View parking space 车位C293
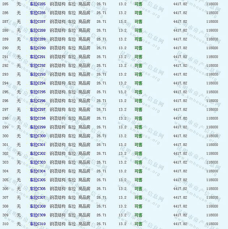Viewport: 228px width, 229px height. (38, 74)
